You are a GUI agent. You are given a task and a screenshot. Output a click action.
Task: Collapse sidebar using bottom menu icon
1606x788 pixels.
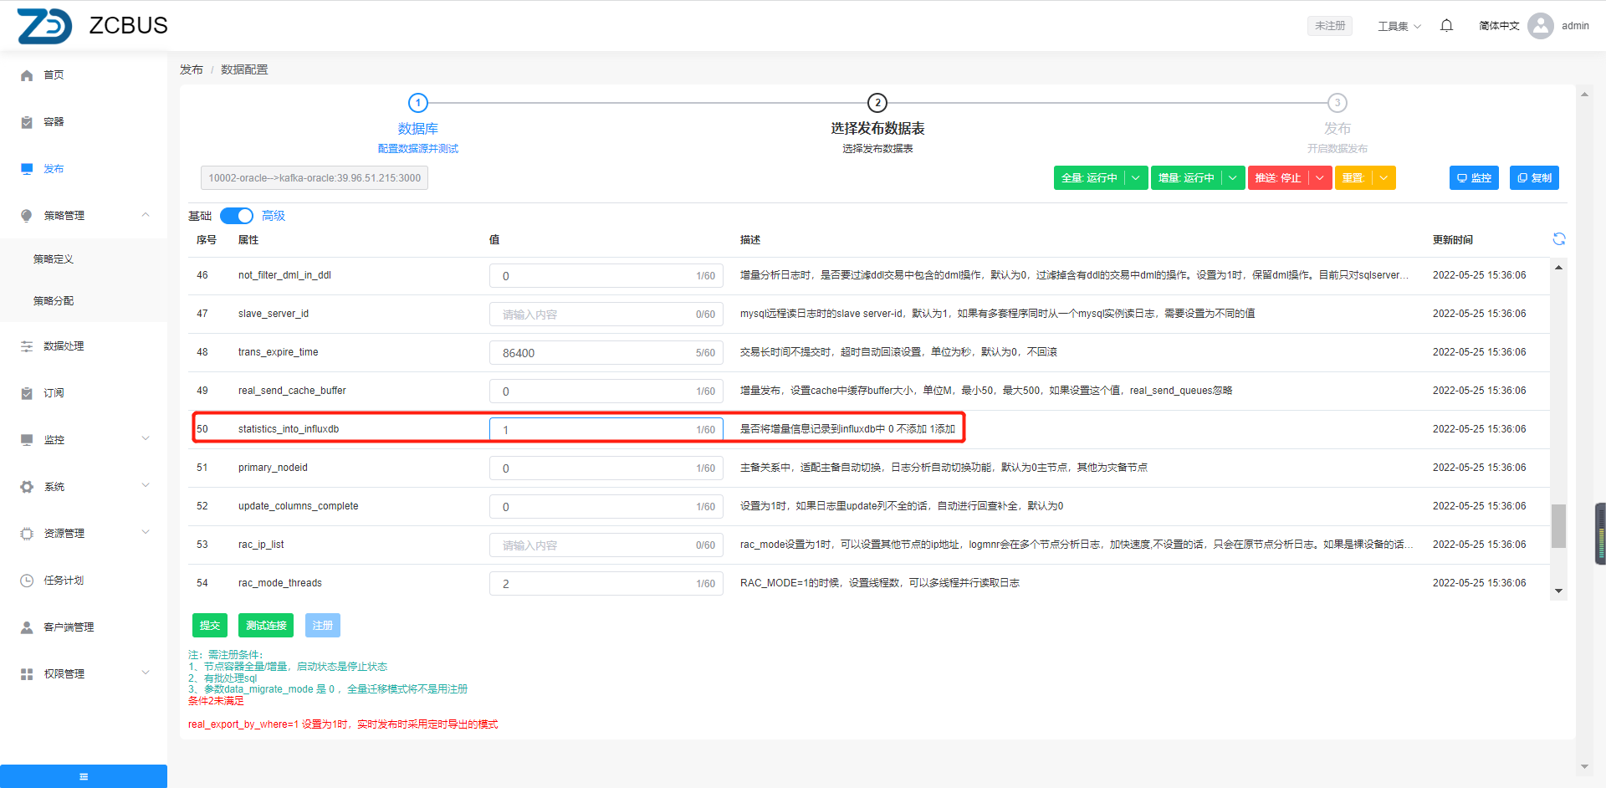(84, 776)
